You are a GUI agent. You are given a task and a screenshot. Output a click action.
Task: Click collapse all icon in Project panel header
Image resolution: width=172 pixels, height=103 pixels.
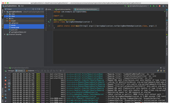(36, 9)
